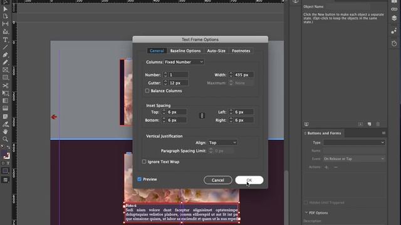Remove action with minus icon
This screenshot has width=401, height=225.
(336, 167)
